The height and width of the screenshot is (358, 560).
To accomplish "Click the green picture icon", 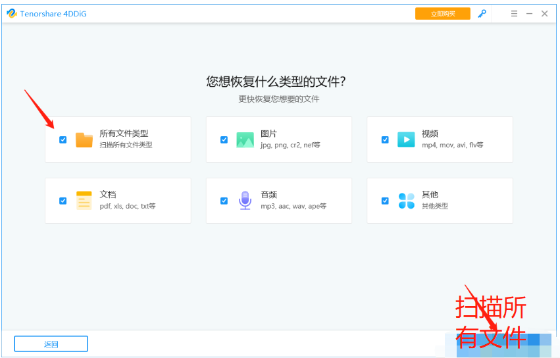I will (245, 140).
